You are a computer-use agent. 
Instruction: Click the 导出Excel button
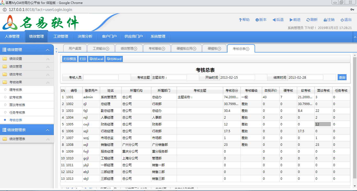point(96,59)
